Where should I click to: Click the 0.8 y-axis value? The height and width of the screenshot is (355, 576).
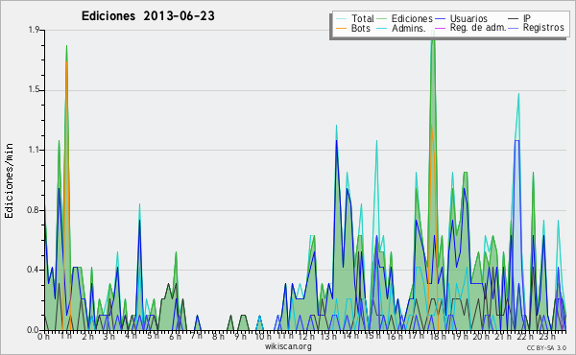point(34,210)
